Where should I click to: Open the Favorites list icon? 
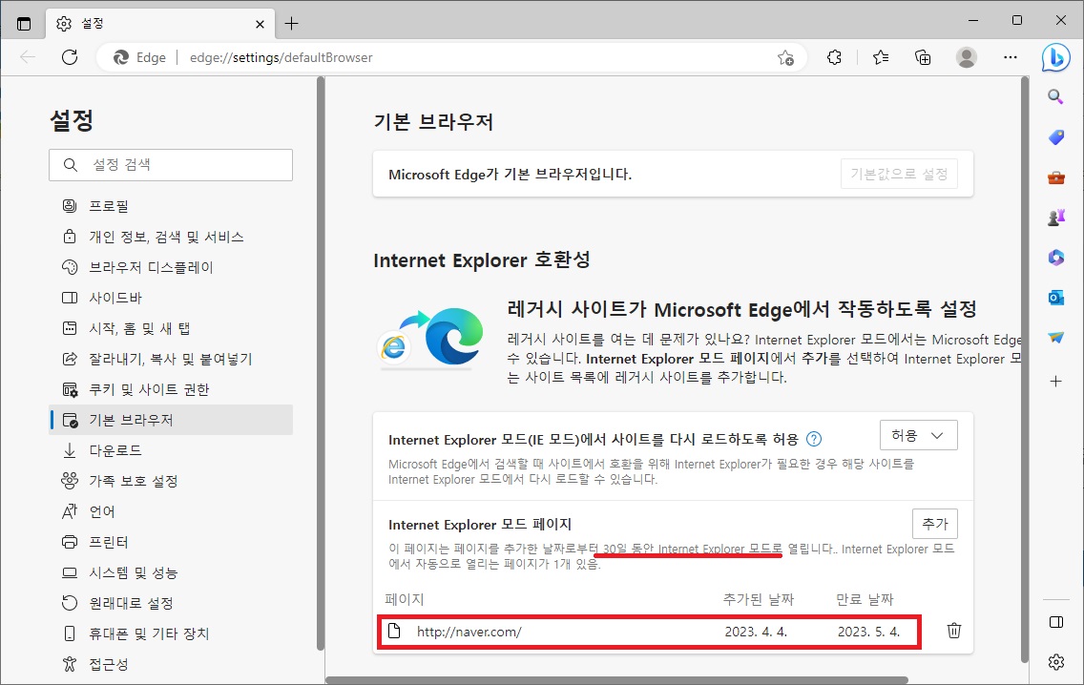(x=880, y=57)
